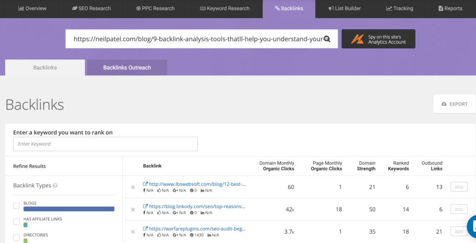Check the BLOGS backlink type checkbox
Screen dimensions: 476x243
[16, 206]
